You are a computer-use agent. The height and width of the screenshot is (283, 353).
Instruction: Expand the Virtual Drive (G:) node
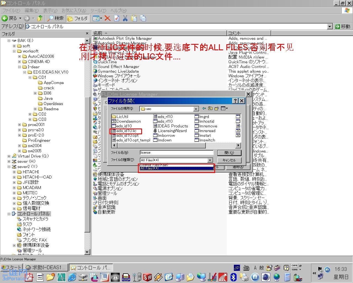(x=9, y=156)
